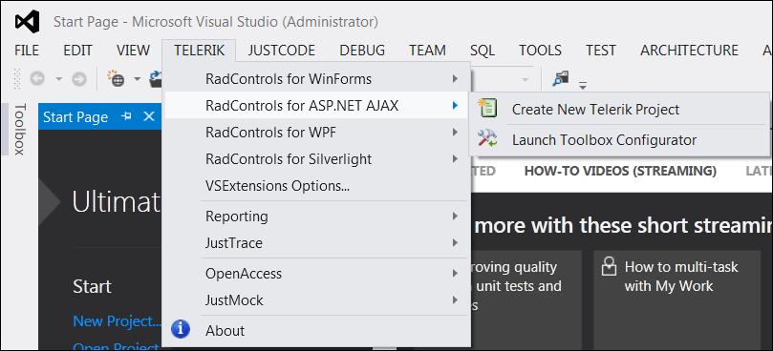Open the Navigate Backward history dropdown

click(59, 79)
